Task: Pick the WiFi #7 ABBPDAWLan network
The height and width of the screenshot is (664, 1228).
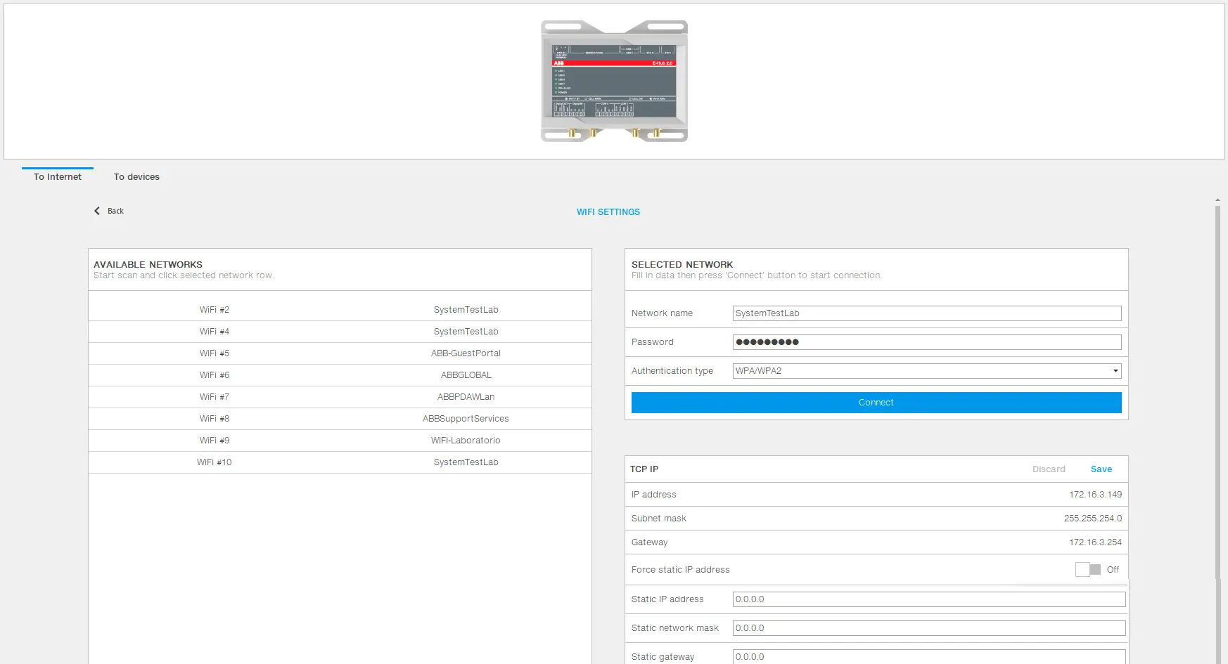Action: [340, 397]
